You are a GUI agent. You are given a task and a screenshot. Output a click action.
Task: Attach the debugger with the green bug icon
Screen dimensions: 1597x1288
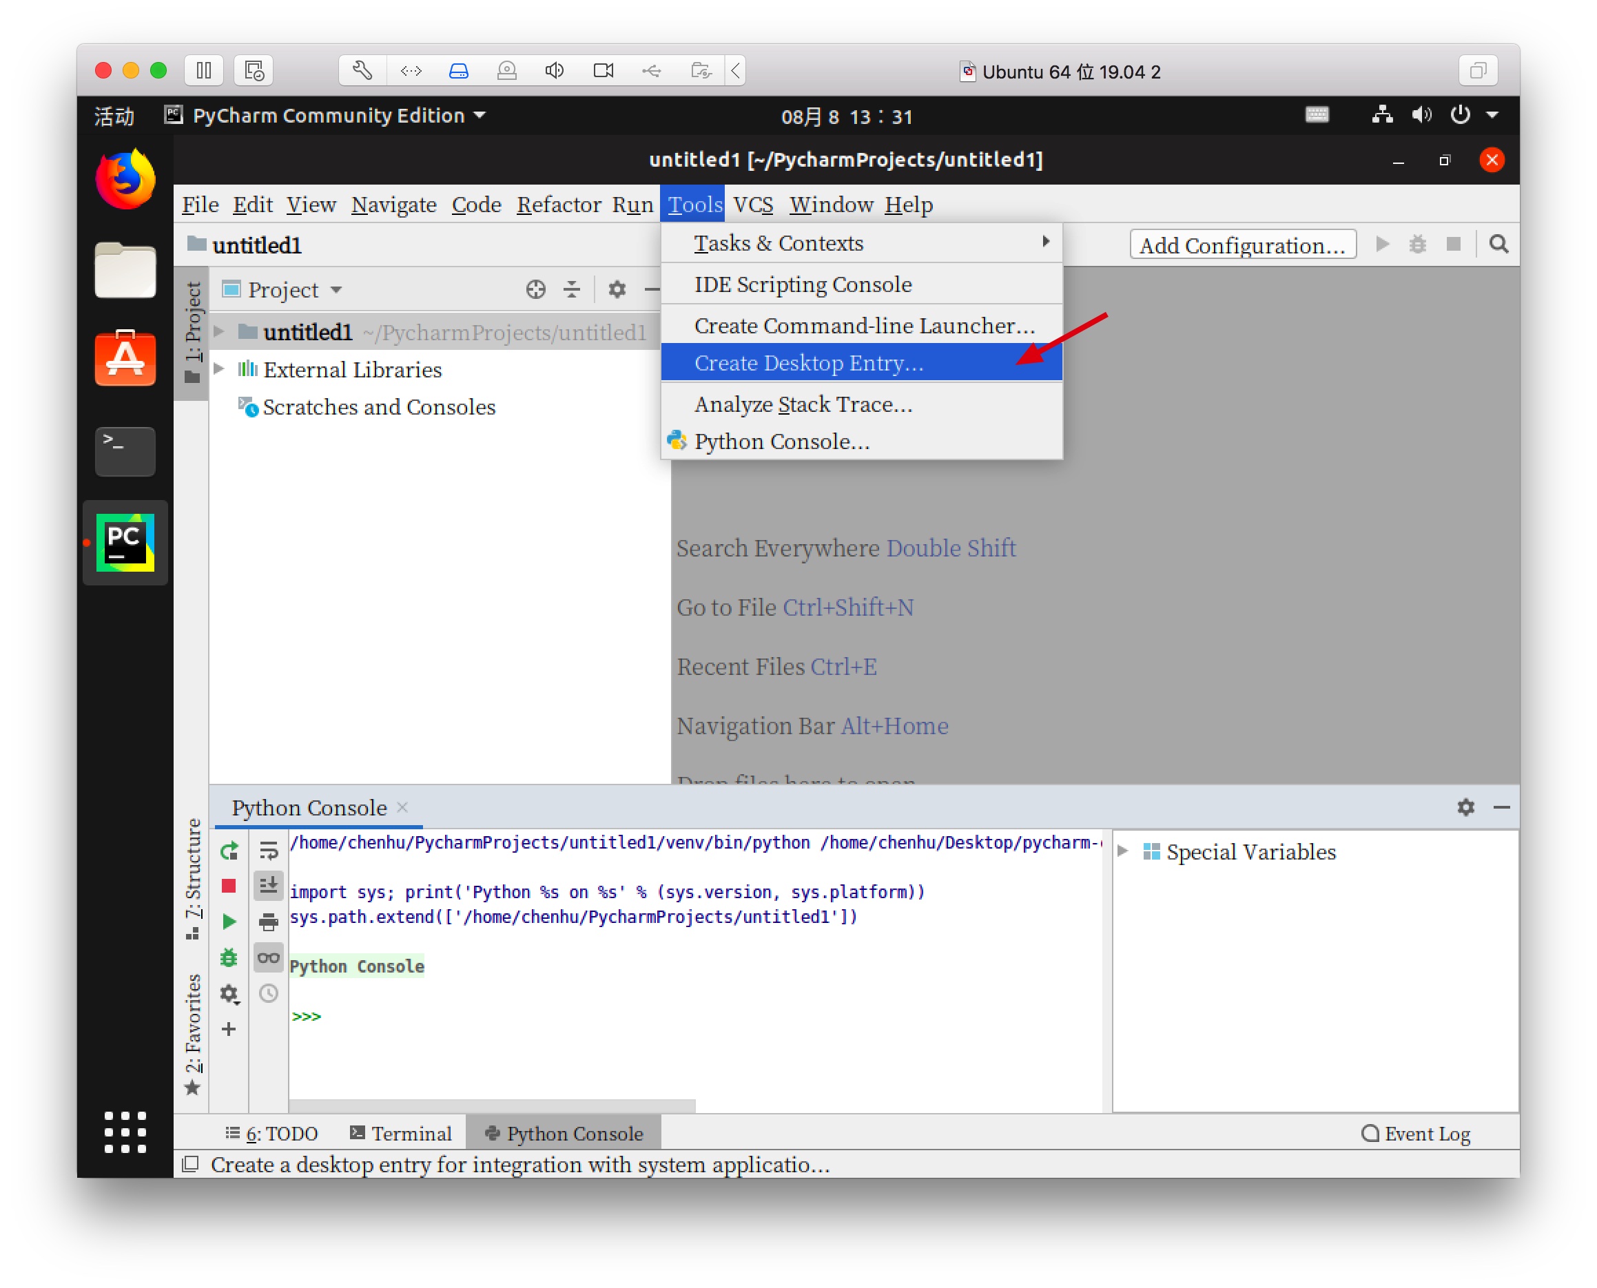pos(229,958)
